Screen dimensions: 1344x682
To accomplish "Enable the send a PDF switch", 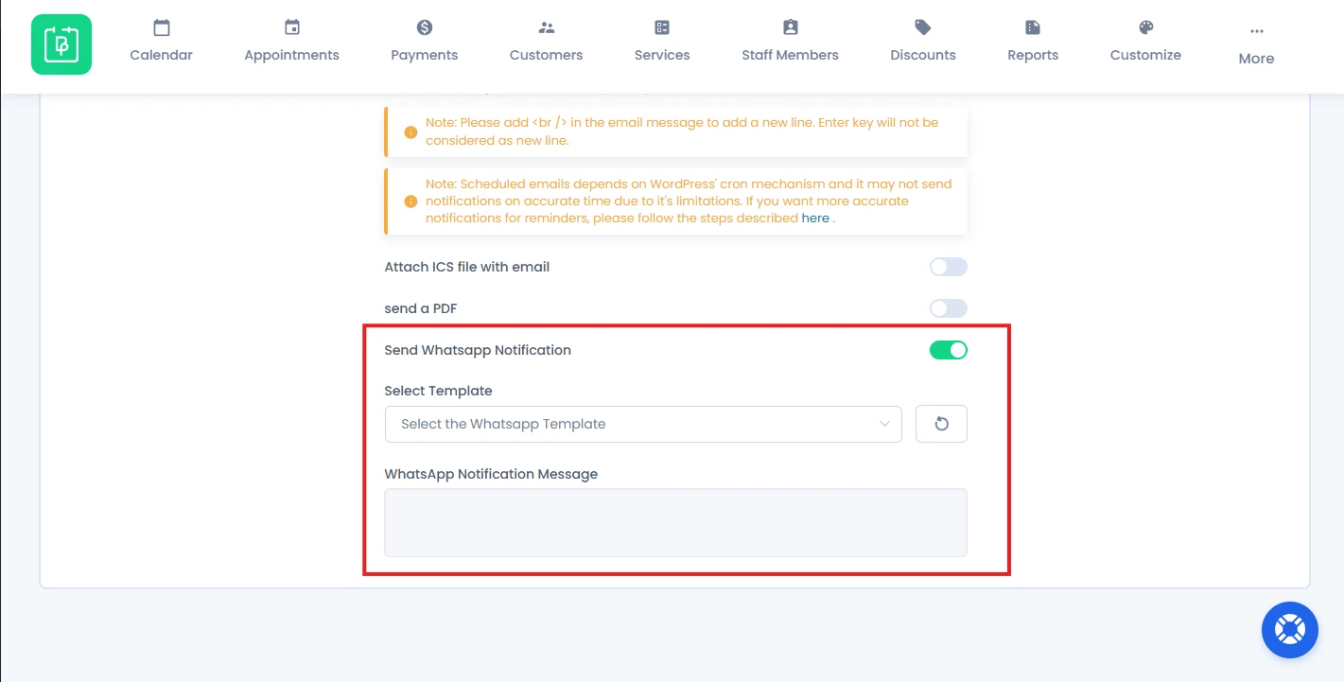I will (x=949, y=308).
